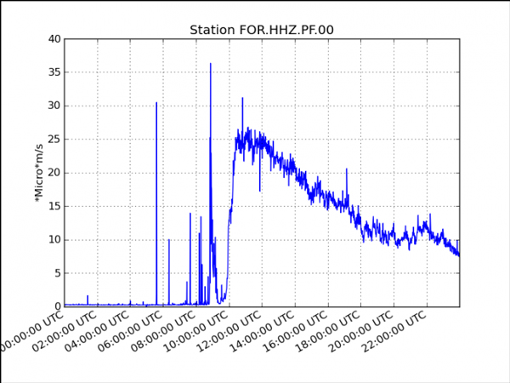Click the 30 tick on y-axis
This screenshot has width=510, height=383.
(x=54, y=106)
